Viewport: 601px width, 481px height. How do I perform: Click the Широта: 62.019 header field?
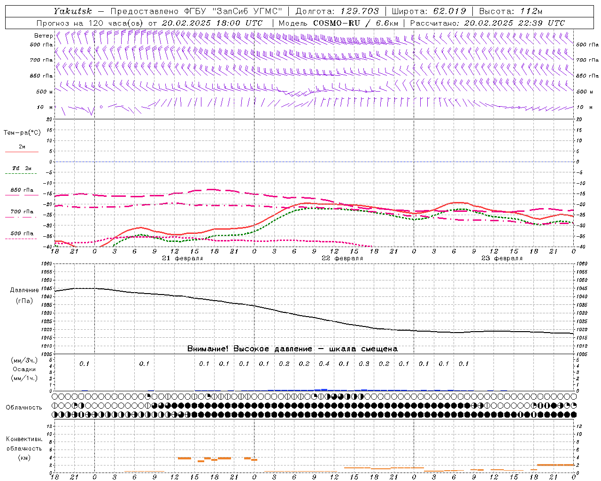pos(429,11)
